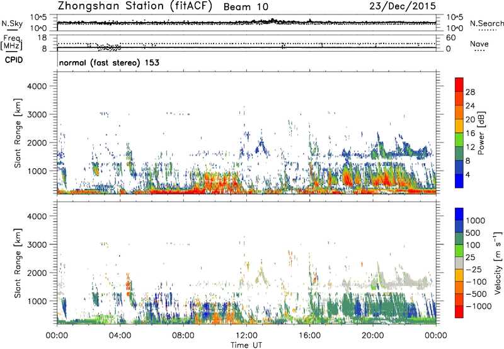Click the solid line sample under "N.Sky"
This screenshot has height=349, width=504.
(x=12, y=30)
